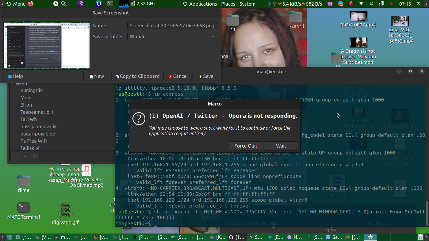The height and width of the screenshot is (241, 429).
Task: Click the notification bell icon
Action: [371, 4]
